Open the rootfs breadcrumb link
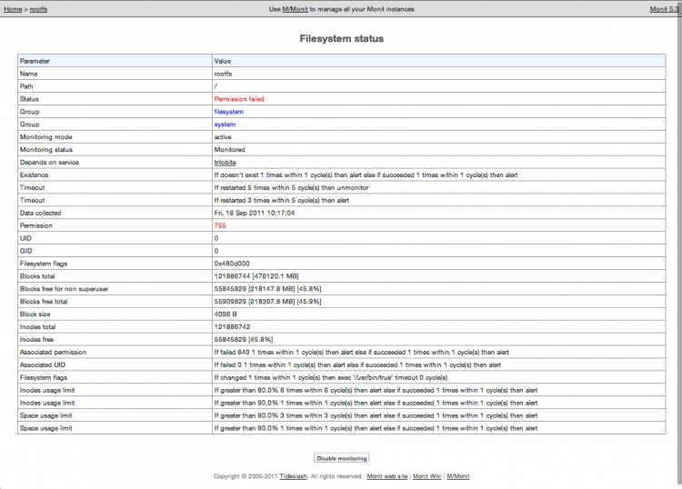Image resolution: width=682 pixels, height=489 pixels. pos(38,9)
